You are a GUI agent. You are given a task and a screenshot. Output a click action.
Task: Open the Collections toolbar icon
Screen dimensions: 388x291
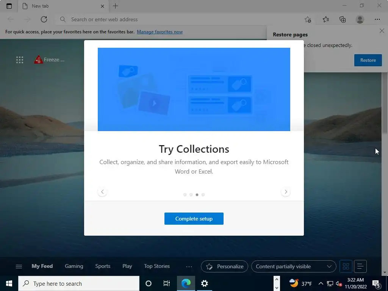click(343, 19)
